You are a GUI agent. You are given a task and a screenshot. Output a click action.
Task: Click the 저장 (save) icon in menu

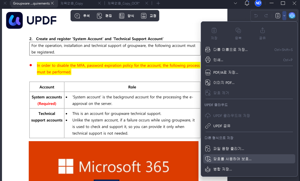[x=214, y=34]
